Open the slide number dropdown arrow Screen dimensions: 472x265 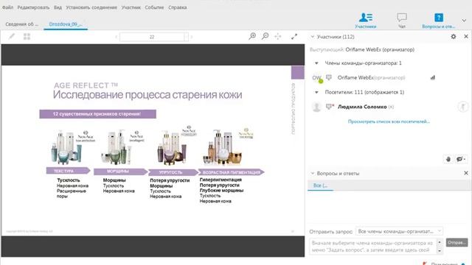coord(187,37)
